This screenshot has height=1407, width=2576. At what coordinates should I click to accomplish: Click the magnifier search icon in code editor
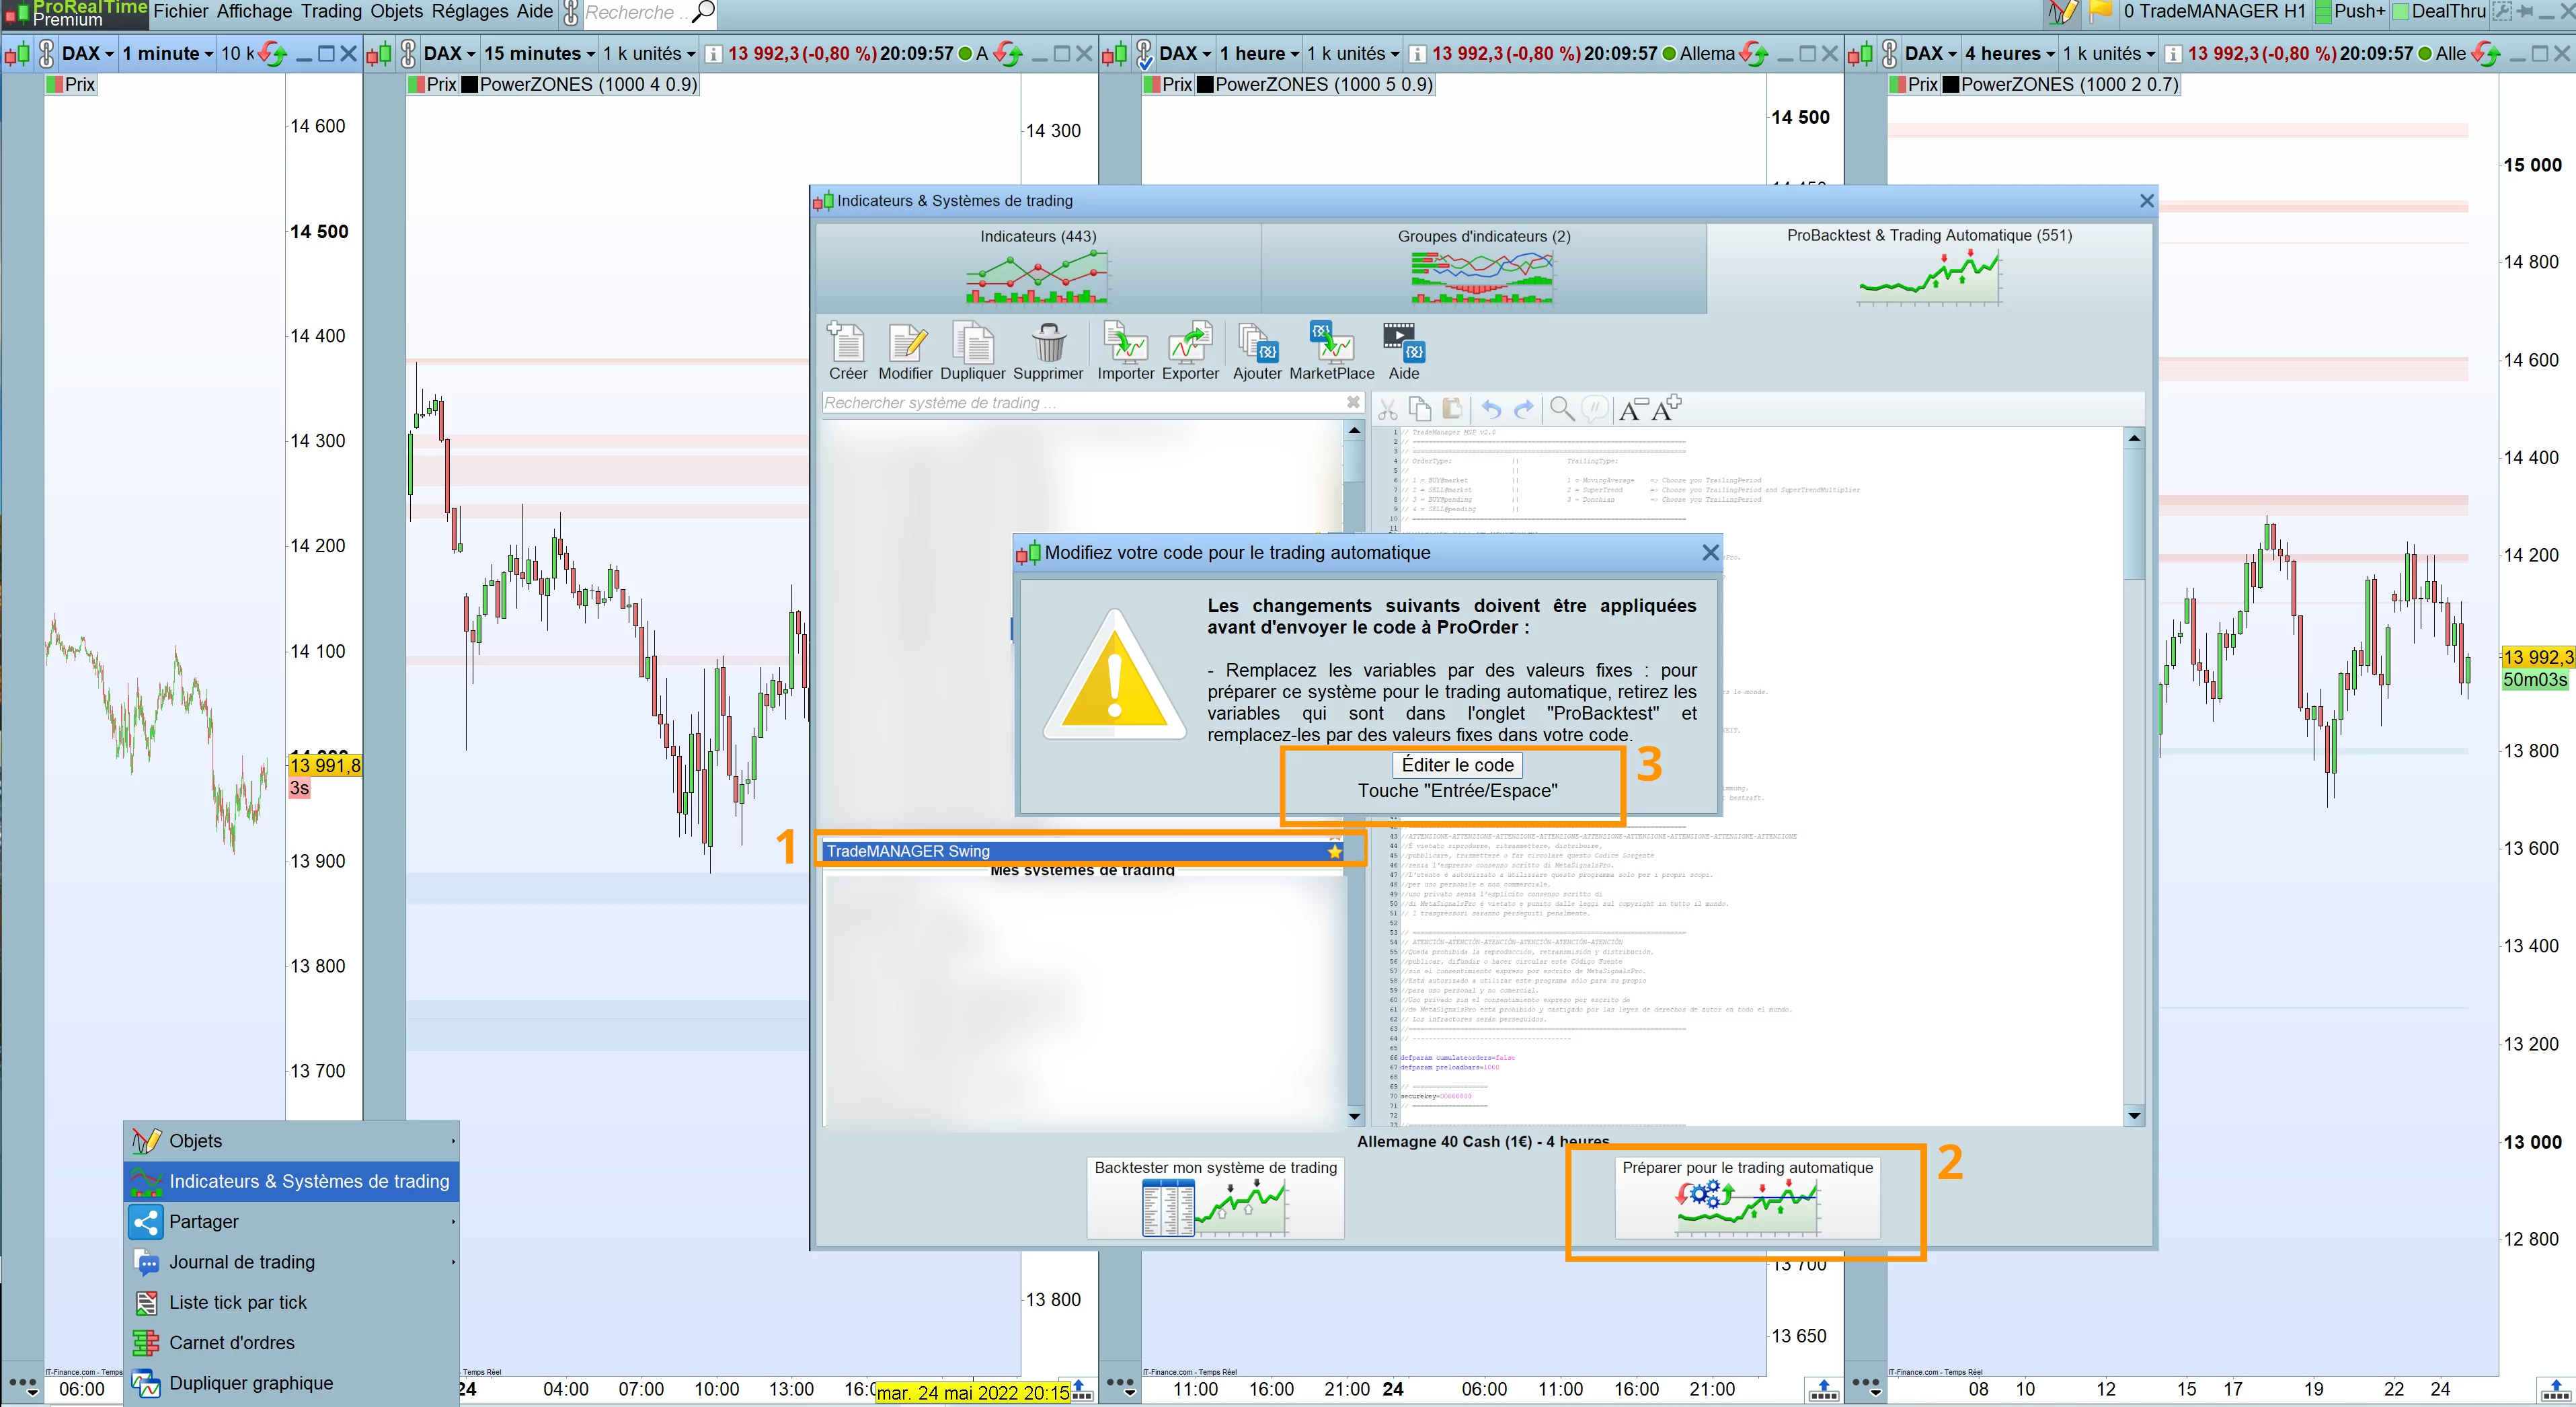click(x=1562, y=409)
